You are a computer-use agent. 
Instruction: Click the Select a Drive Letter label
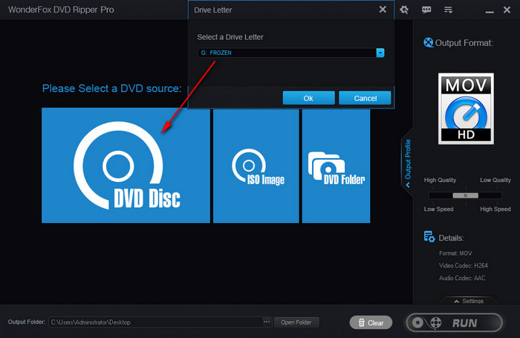click(230, 37)
